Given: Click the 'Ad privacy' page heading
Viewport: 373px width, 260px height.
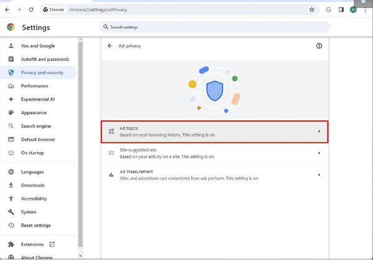Looking at the screenshot, I should click(130, 46).
